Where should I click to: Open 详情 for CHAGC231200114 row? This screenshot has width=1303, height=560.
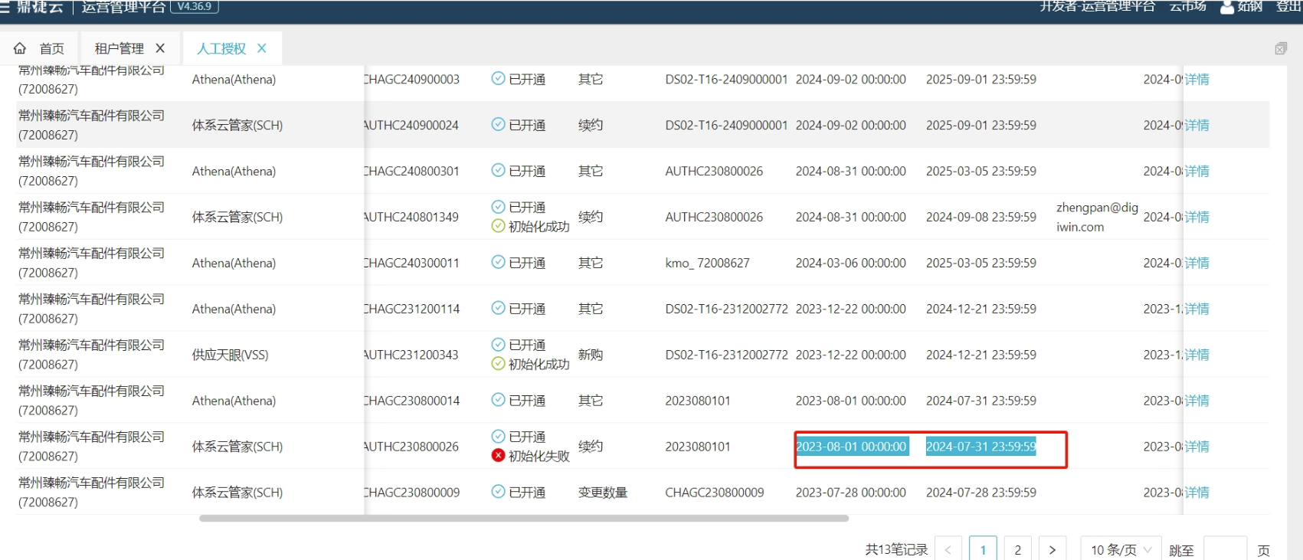tap(1197, 309)
